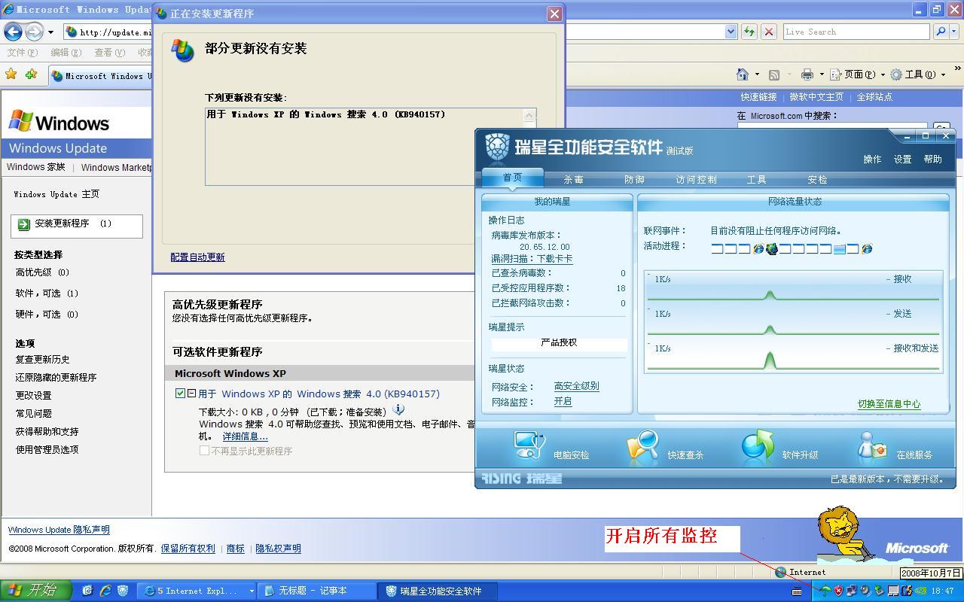Switch to Rising 防御 tab
The image size is (964, 602).
[x=634, y=179]
